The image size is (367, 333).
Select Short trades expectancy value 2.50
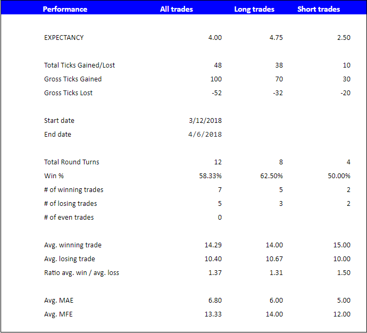pyautogui.click(x=344, y=38)
